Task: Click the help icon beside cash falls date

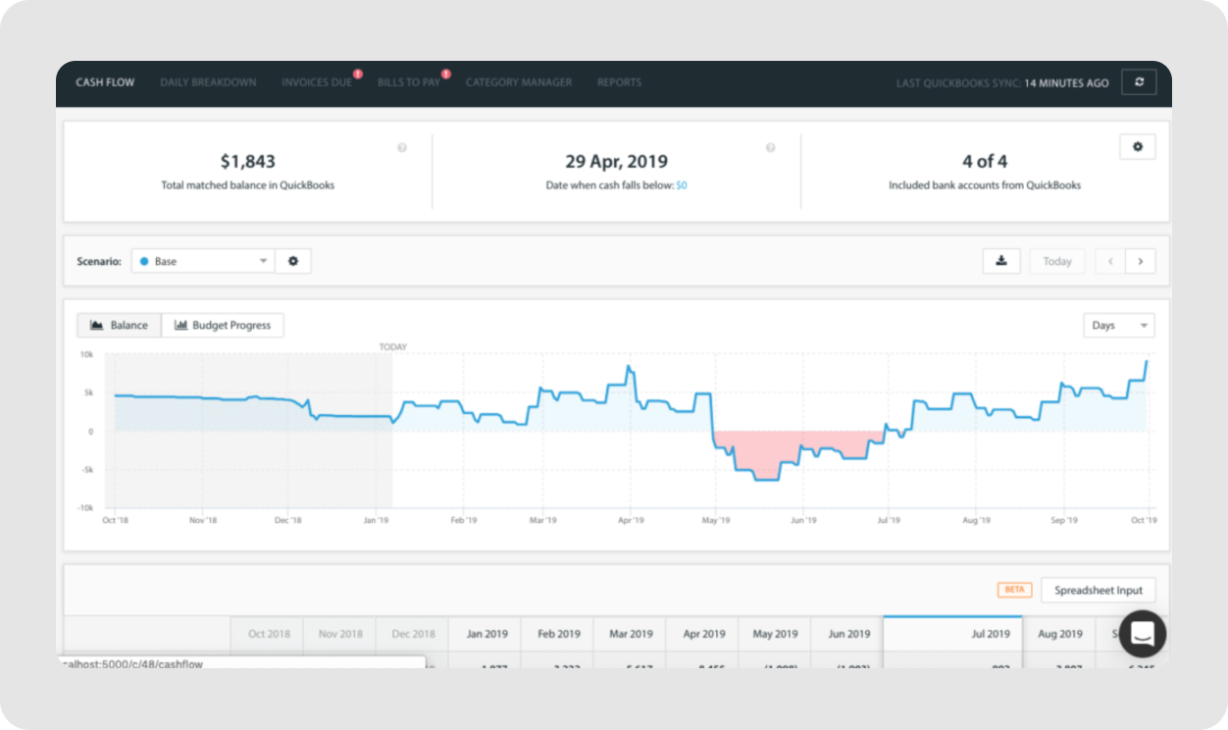Action: (x=770, y=147)
